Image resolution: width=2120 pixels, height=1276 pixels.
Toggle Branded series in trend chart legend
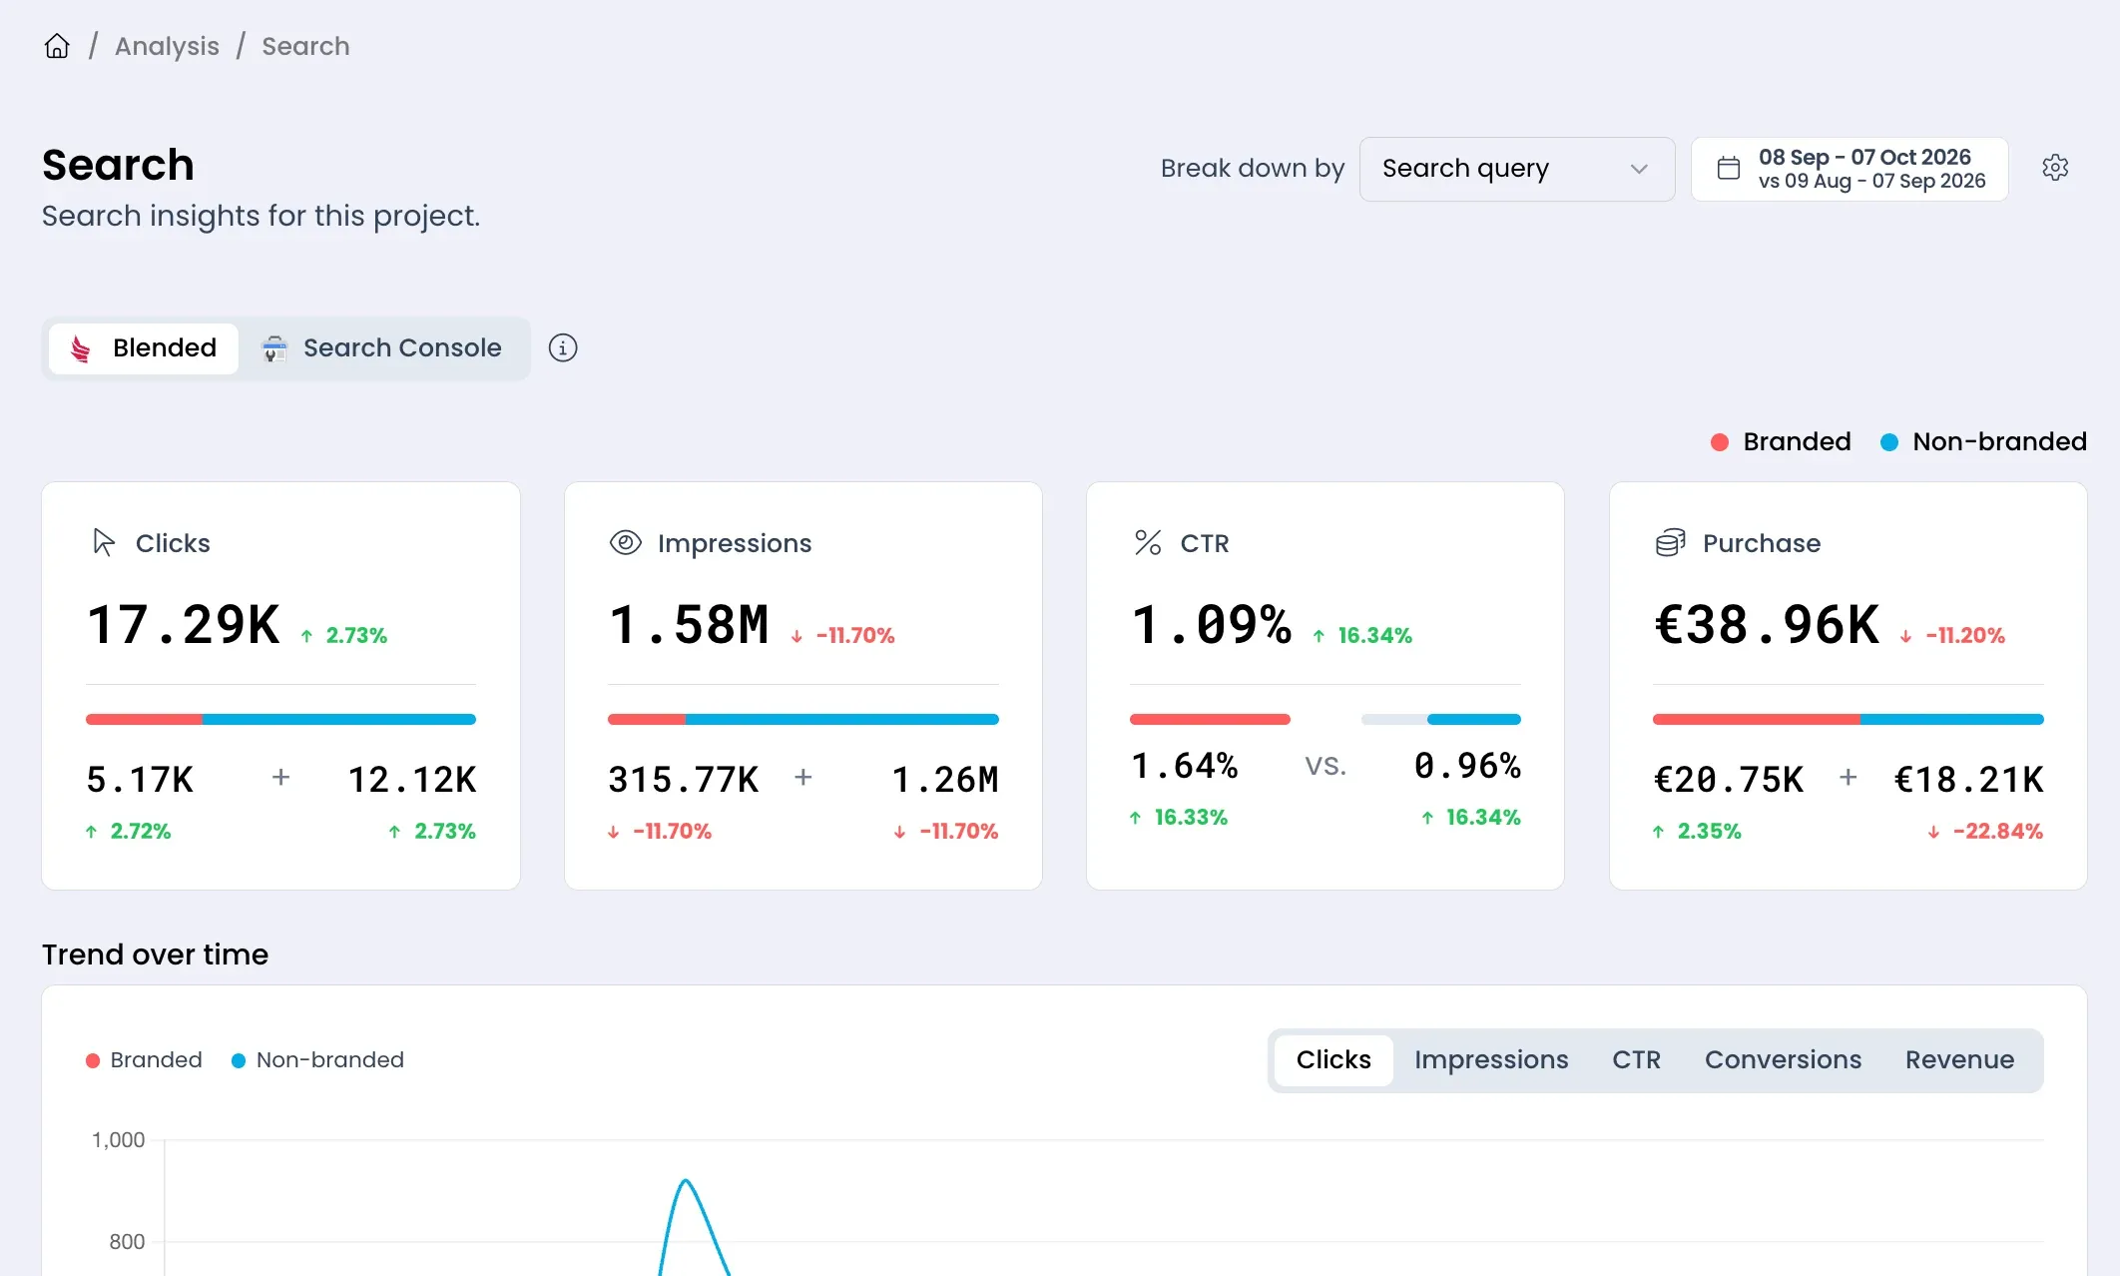click(144, 1060)
